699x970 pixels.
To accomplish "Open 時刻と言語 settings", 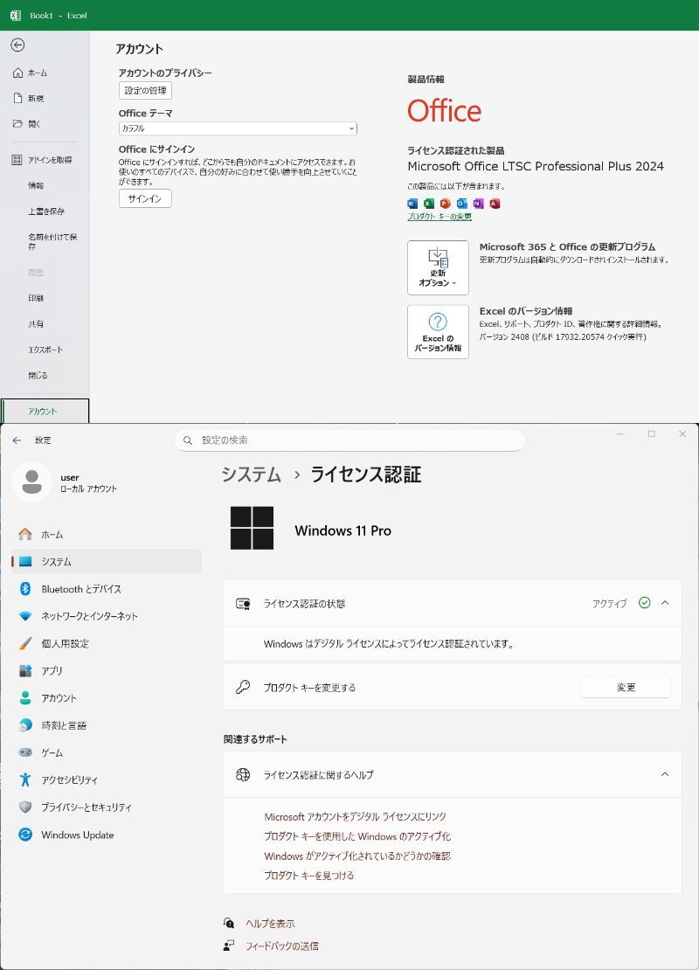I will pyautogui.click(x=107, y=725).
